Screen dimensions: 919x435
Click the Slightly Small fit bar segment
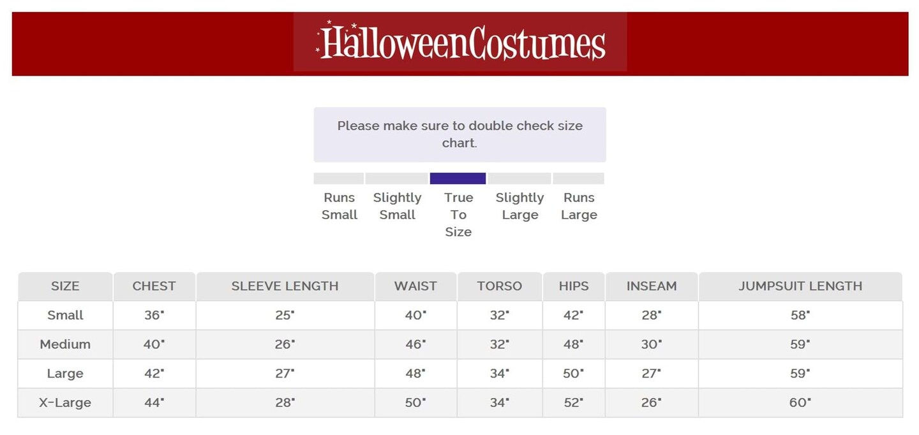coord(396,178)
